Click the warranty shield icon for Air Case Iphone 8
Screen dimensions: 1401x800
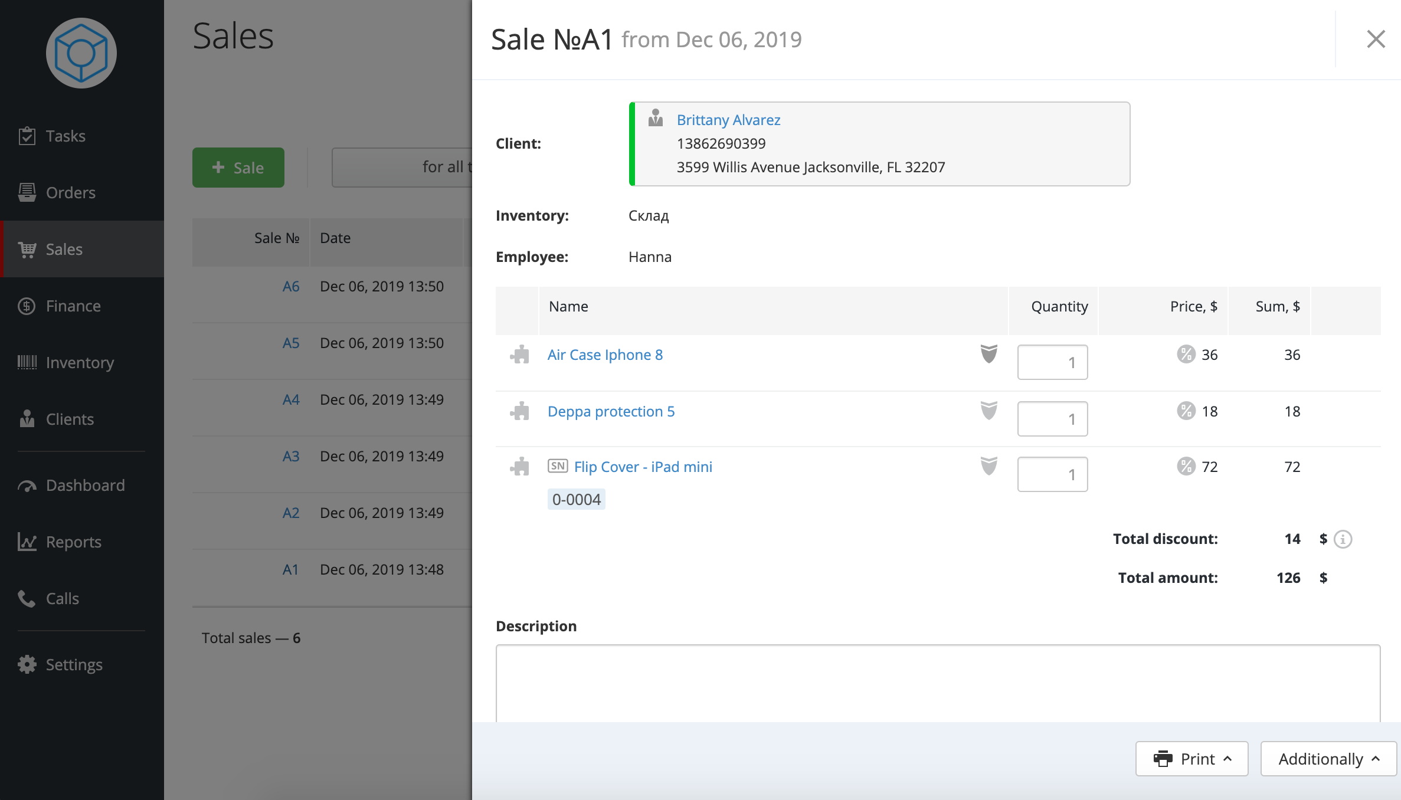[x=989, y=354]
